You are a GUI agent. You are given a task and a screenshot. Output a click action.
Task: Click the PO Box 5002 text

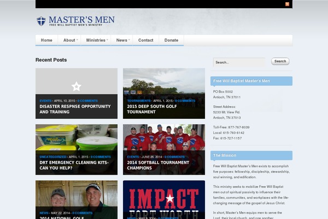[x=223, y=92]
